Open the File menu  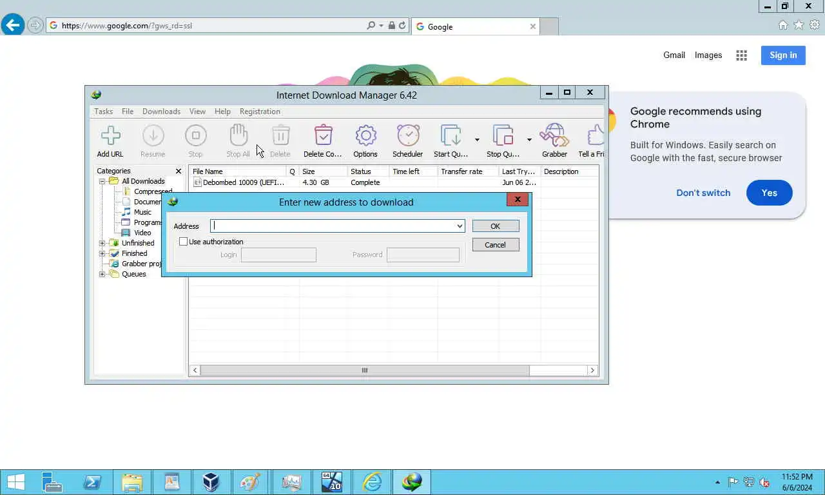(128, 112)
